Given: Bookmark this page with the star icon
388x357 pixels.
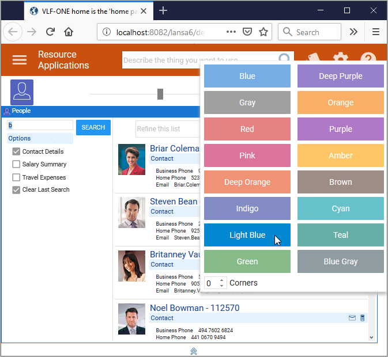Looking at the screenshot, I should (263, 32).
